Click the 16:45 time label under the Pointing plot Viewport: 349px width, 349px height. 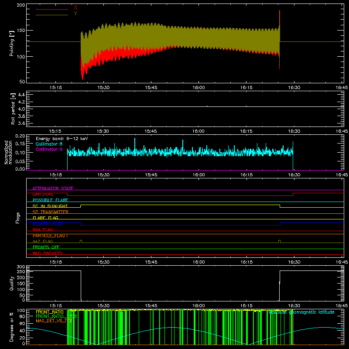click(342, 88)
